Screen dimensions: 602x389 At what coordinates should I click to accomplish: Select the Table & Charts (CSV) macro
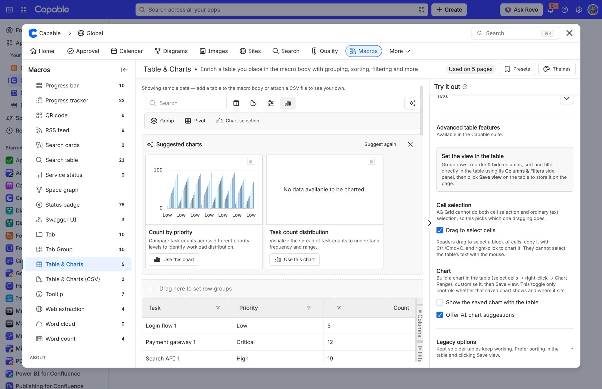79,279
